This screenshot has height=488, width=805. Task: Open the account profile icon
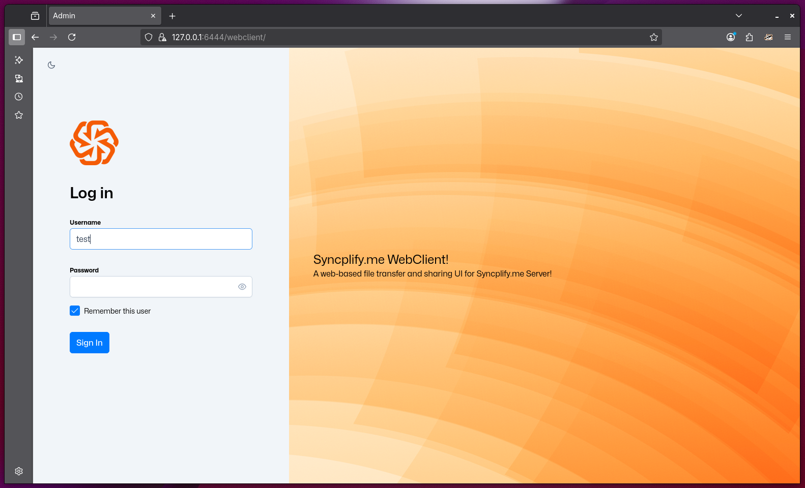(x=731, y=37)
